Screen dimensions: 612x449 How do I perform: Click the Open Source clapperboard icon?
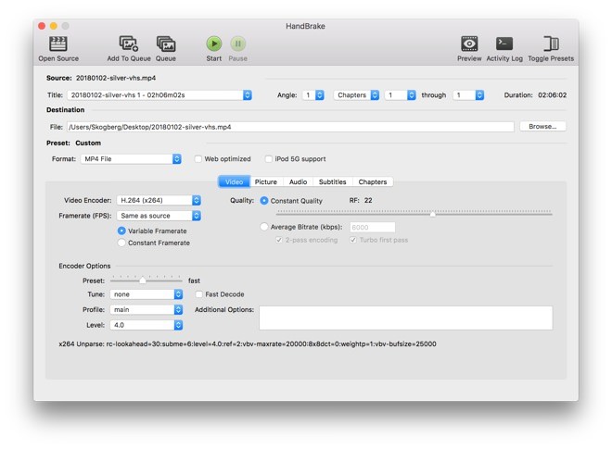pyautogui.click(x=58, y=44)
